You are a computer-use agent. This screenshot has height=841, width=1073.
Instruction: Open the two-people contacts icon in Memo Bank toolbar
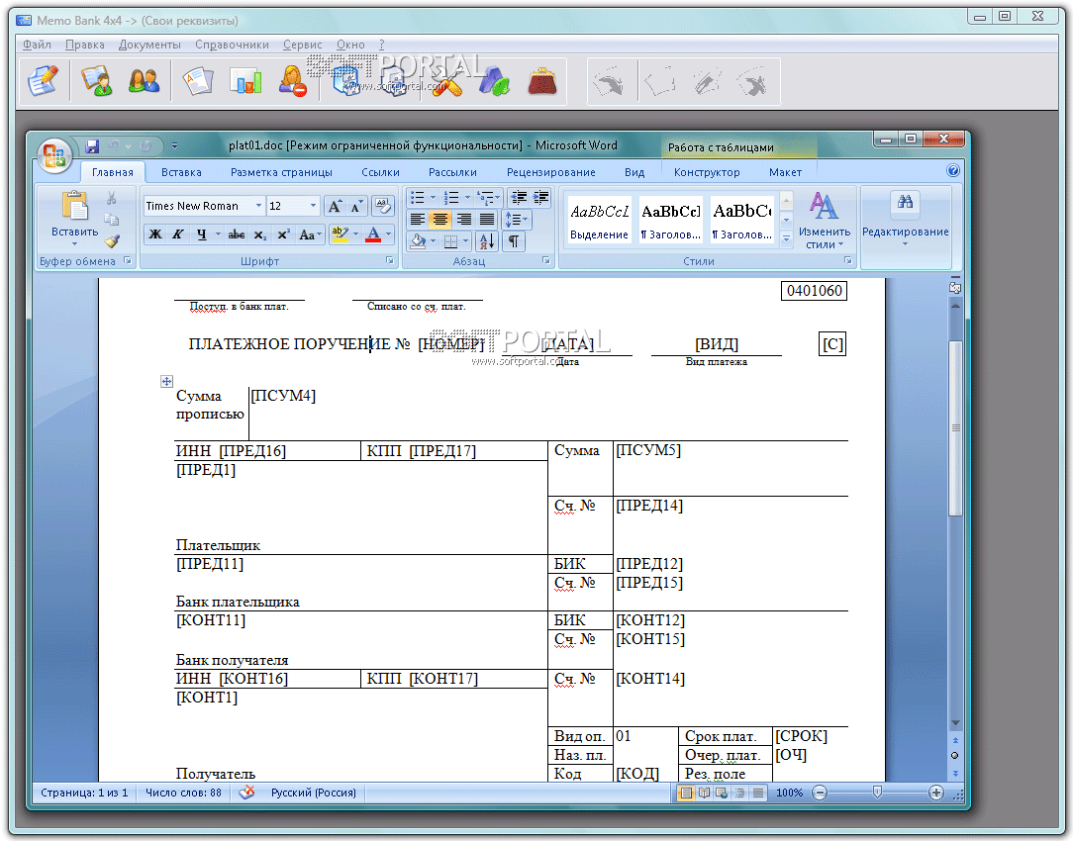(x=144, y=81)
